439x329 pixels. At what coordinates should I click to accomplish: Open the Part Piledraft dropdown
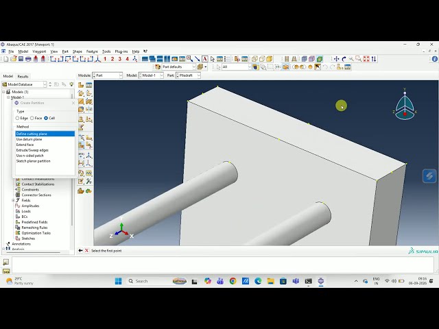(x=188, y=75)
